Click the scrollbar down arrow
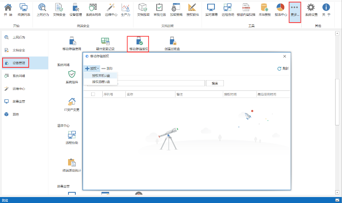Image resolution: width=342 pixels, height=203 pixels. pos(337,192)
